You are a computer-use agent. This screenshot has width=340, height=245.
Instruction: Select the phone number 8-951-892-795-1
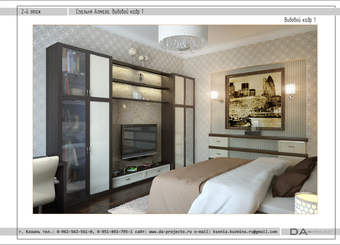pyautogui.click(x=115, y=232)
